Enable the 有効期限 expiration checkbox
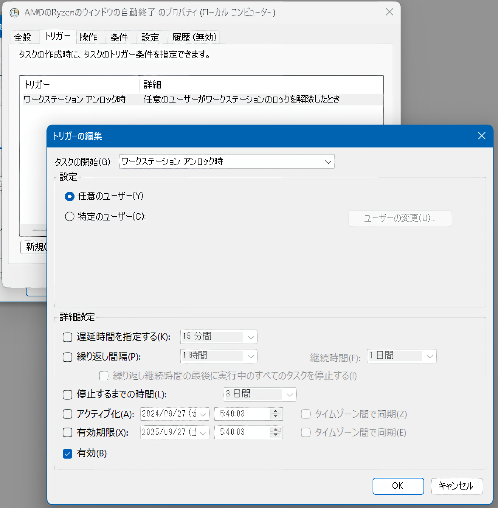 (67, 432)
